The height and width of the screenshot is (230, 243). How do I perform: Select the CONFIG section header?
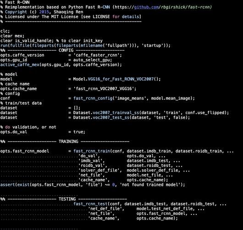[66, 50]
